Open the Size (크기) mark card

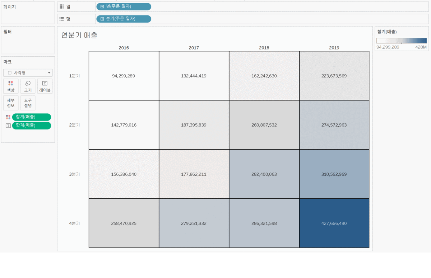pyautogui.click(x=28, y=86)
